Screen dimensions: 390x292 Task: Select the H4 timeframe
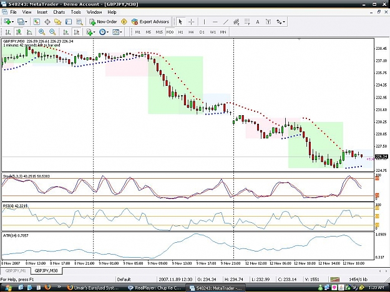pos(191,32)
